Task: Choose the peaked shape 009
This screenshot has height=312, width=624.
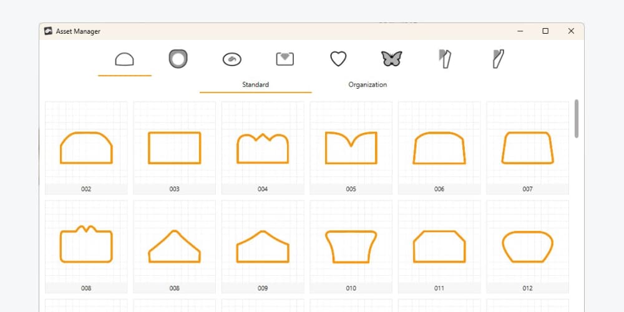Action: [x=263, y=246]
